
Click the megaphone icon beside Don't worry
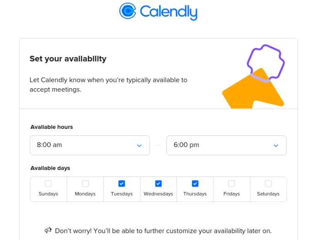(x=48, y=230)
